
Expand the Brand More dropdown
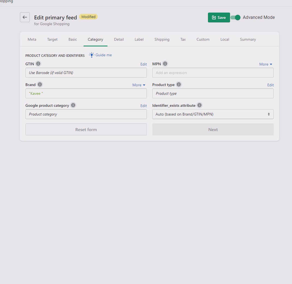tap(139, 85)
